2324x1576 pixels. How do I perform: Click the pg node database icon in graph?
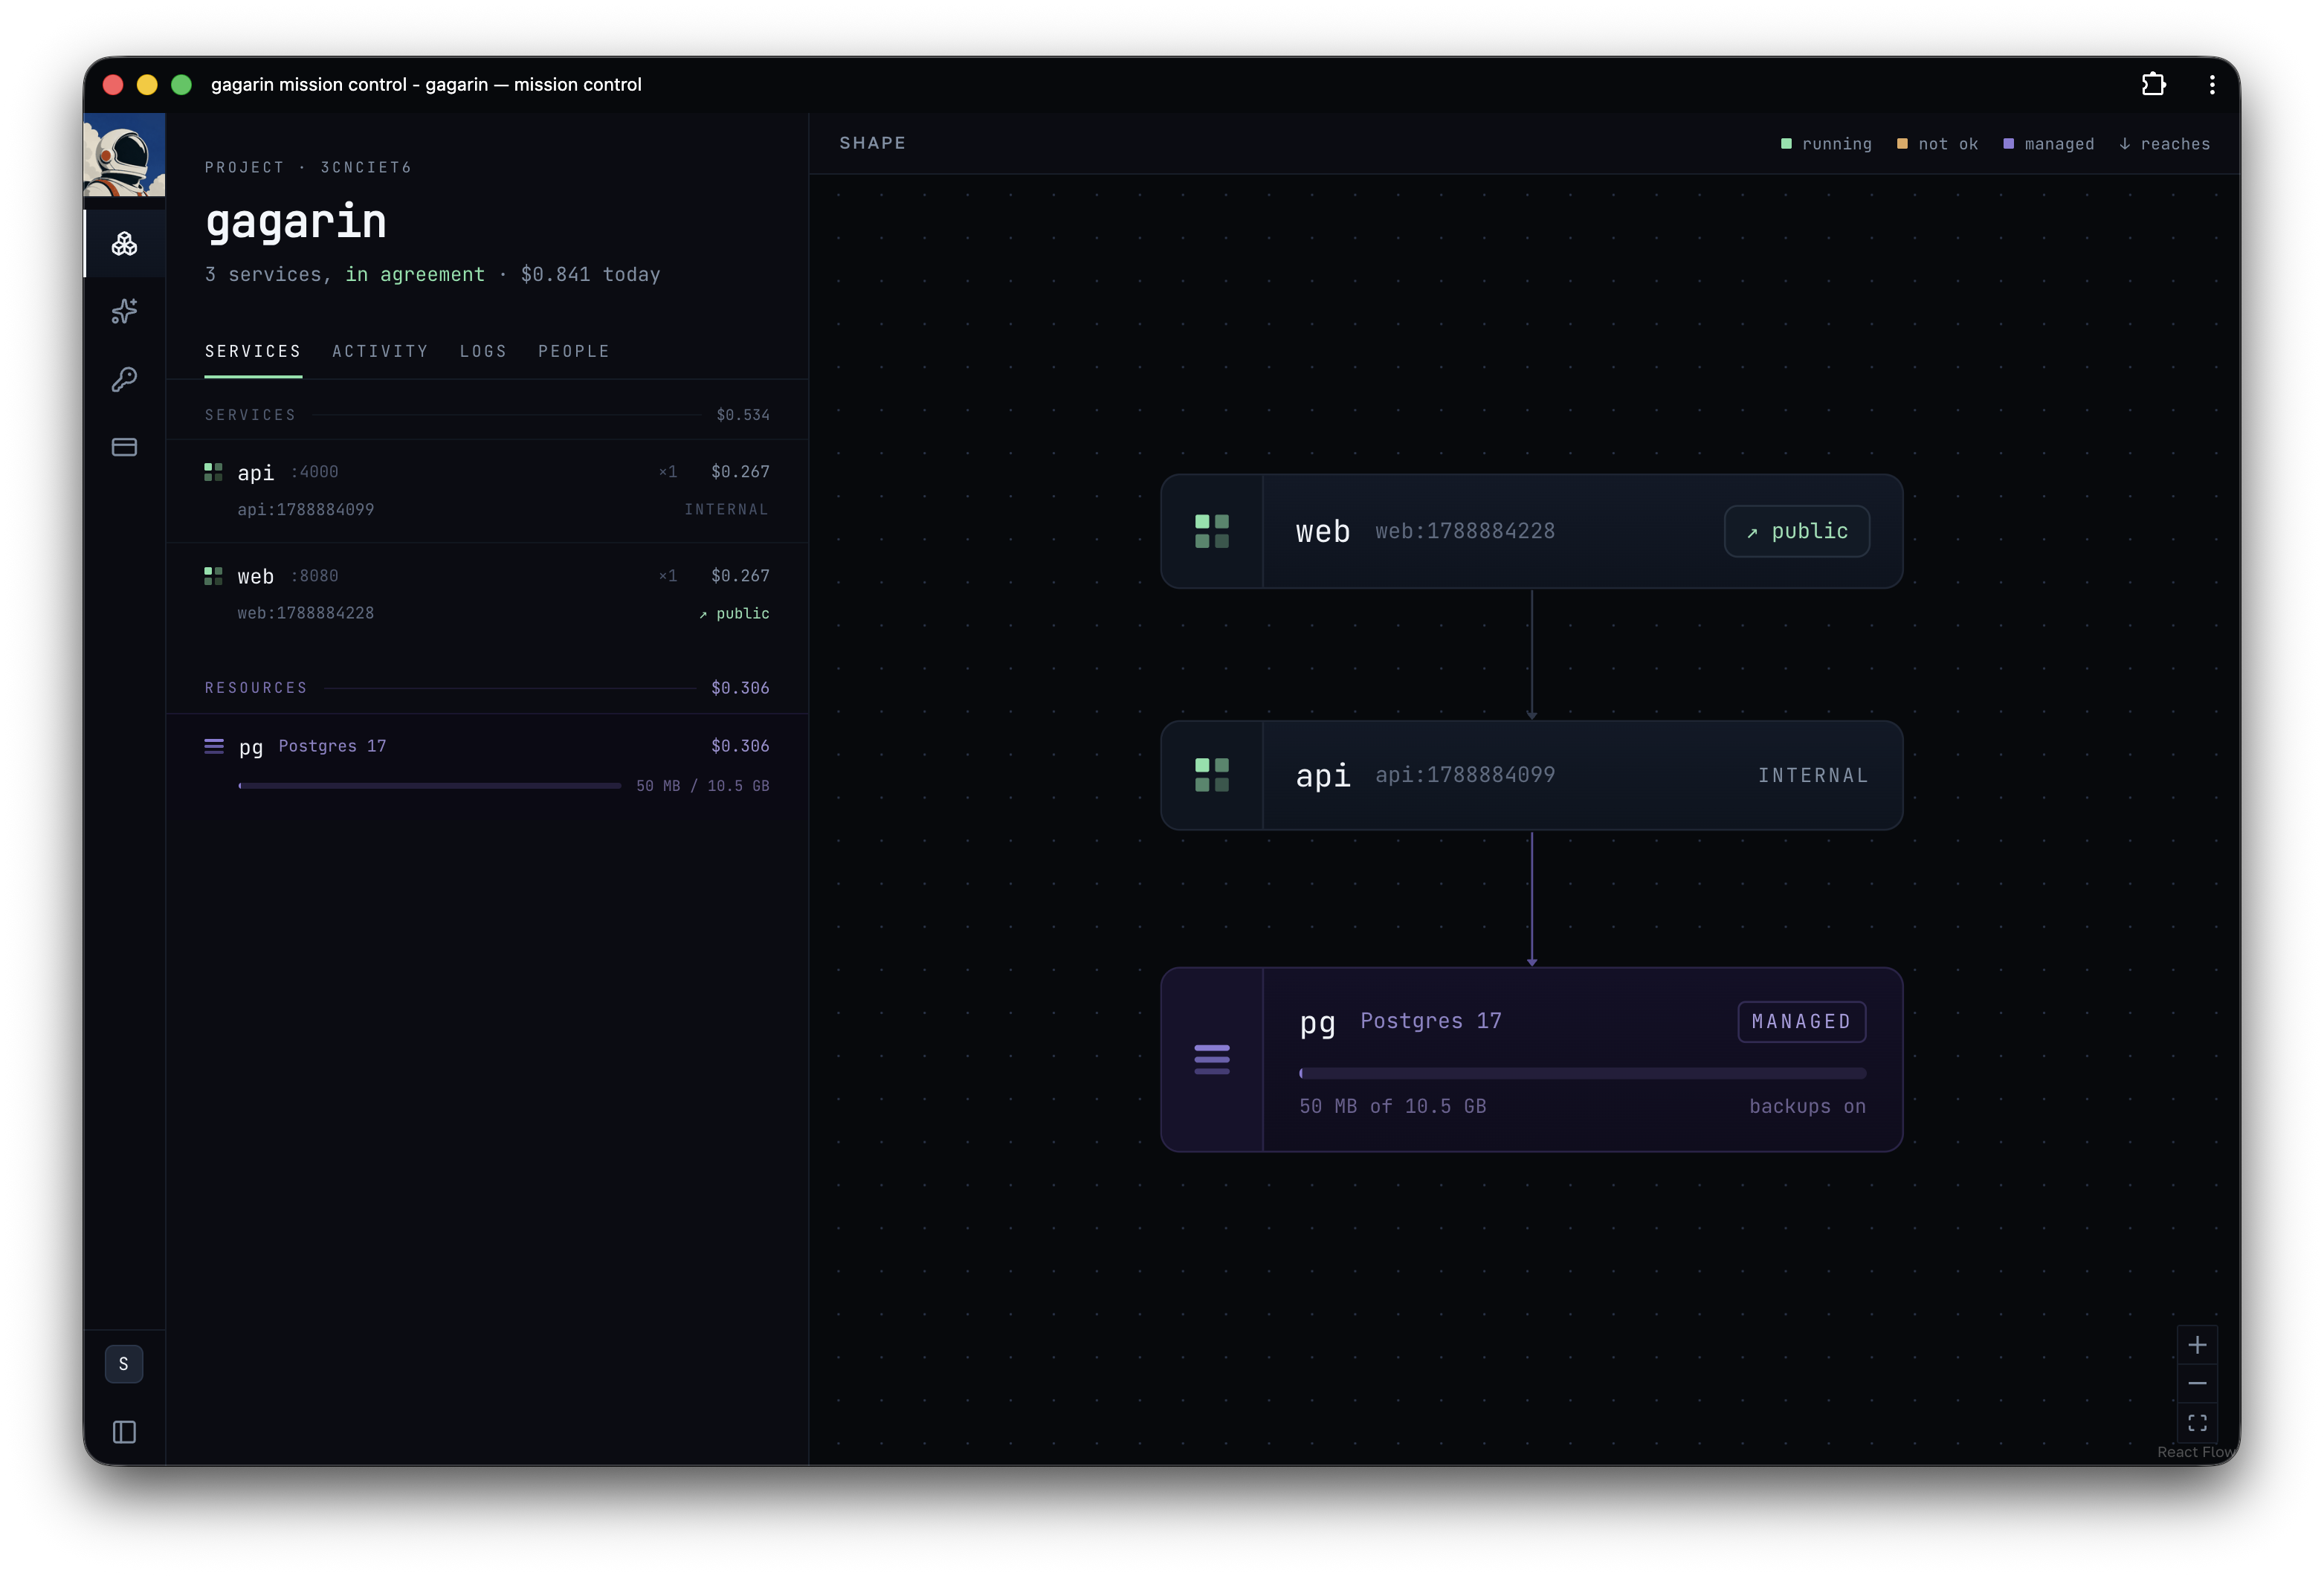(x=1211, y=1059)
